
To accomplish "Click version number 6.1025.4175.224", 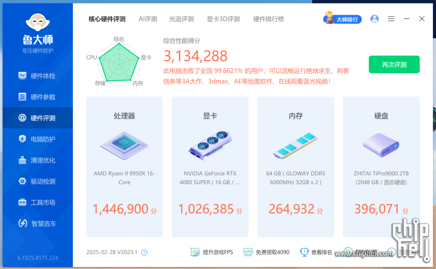I will 38,258.
